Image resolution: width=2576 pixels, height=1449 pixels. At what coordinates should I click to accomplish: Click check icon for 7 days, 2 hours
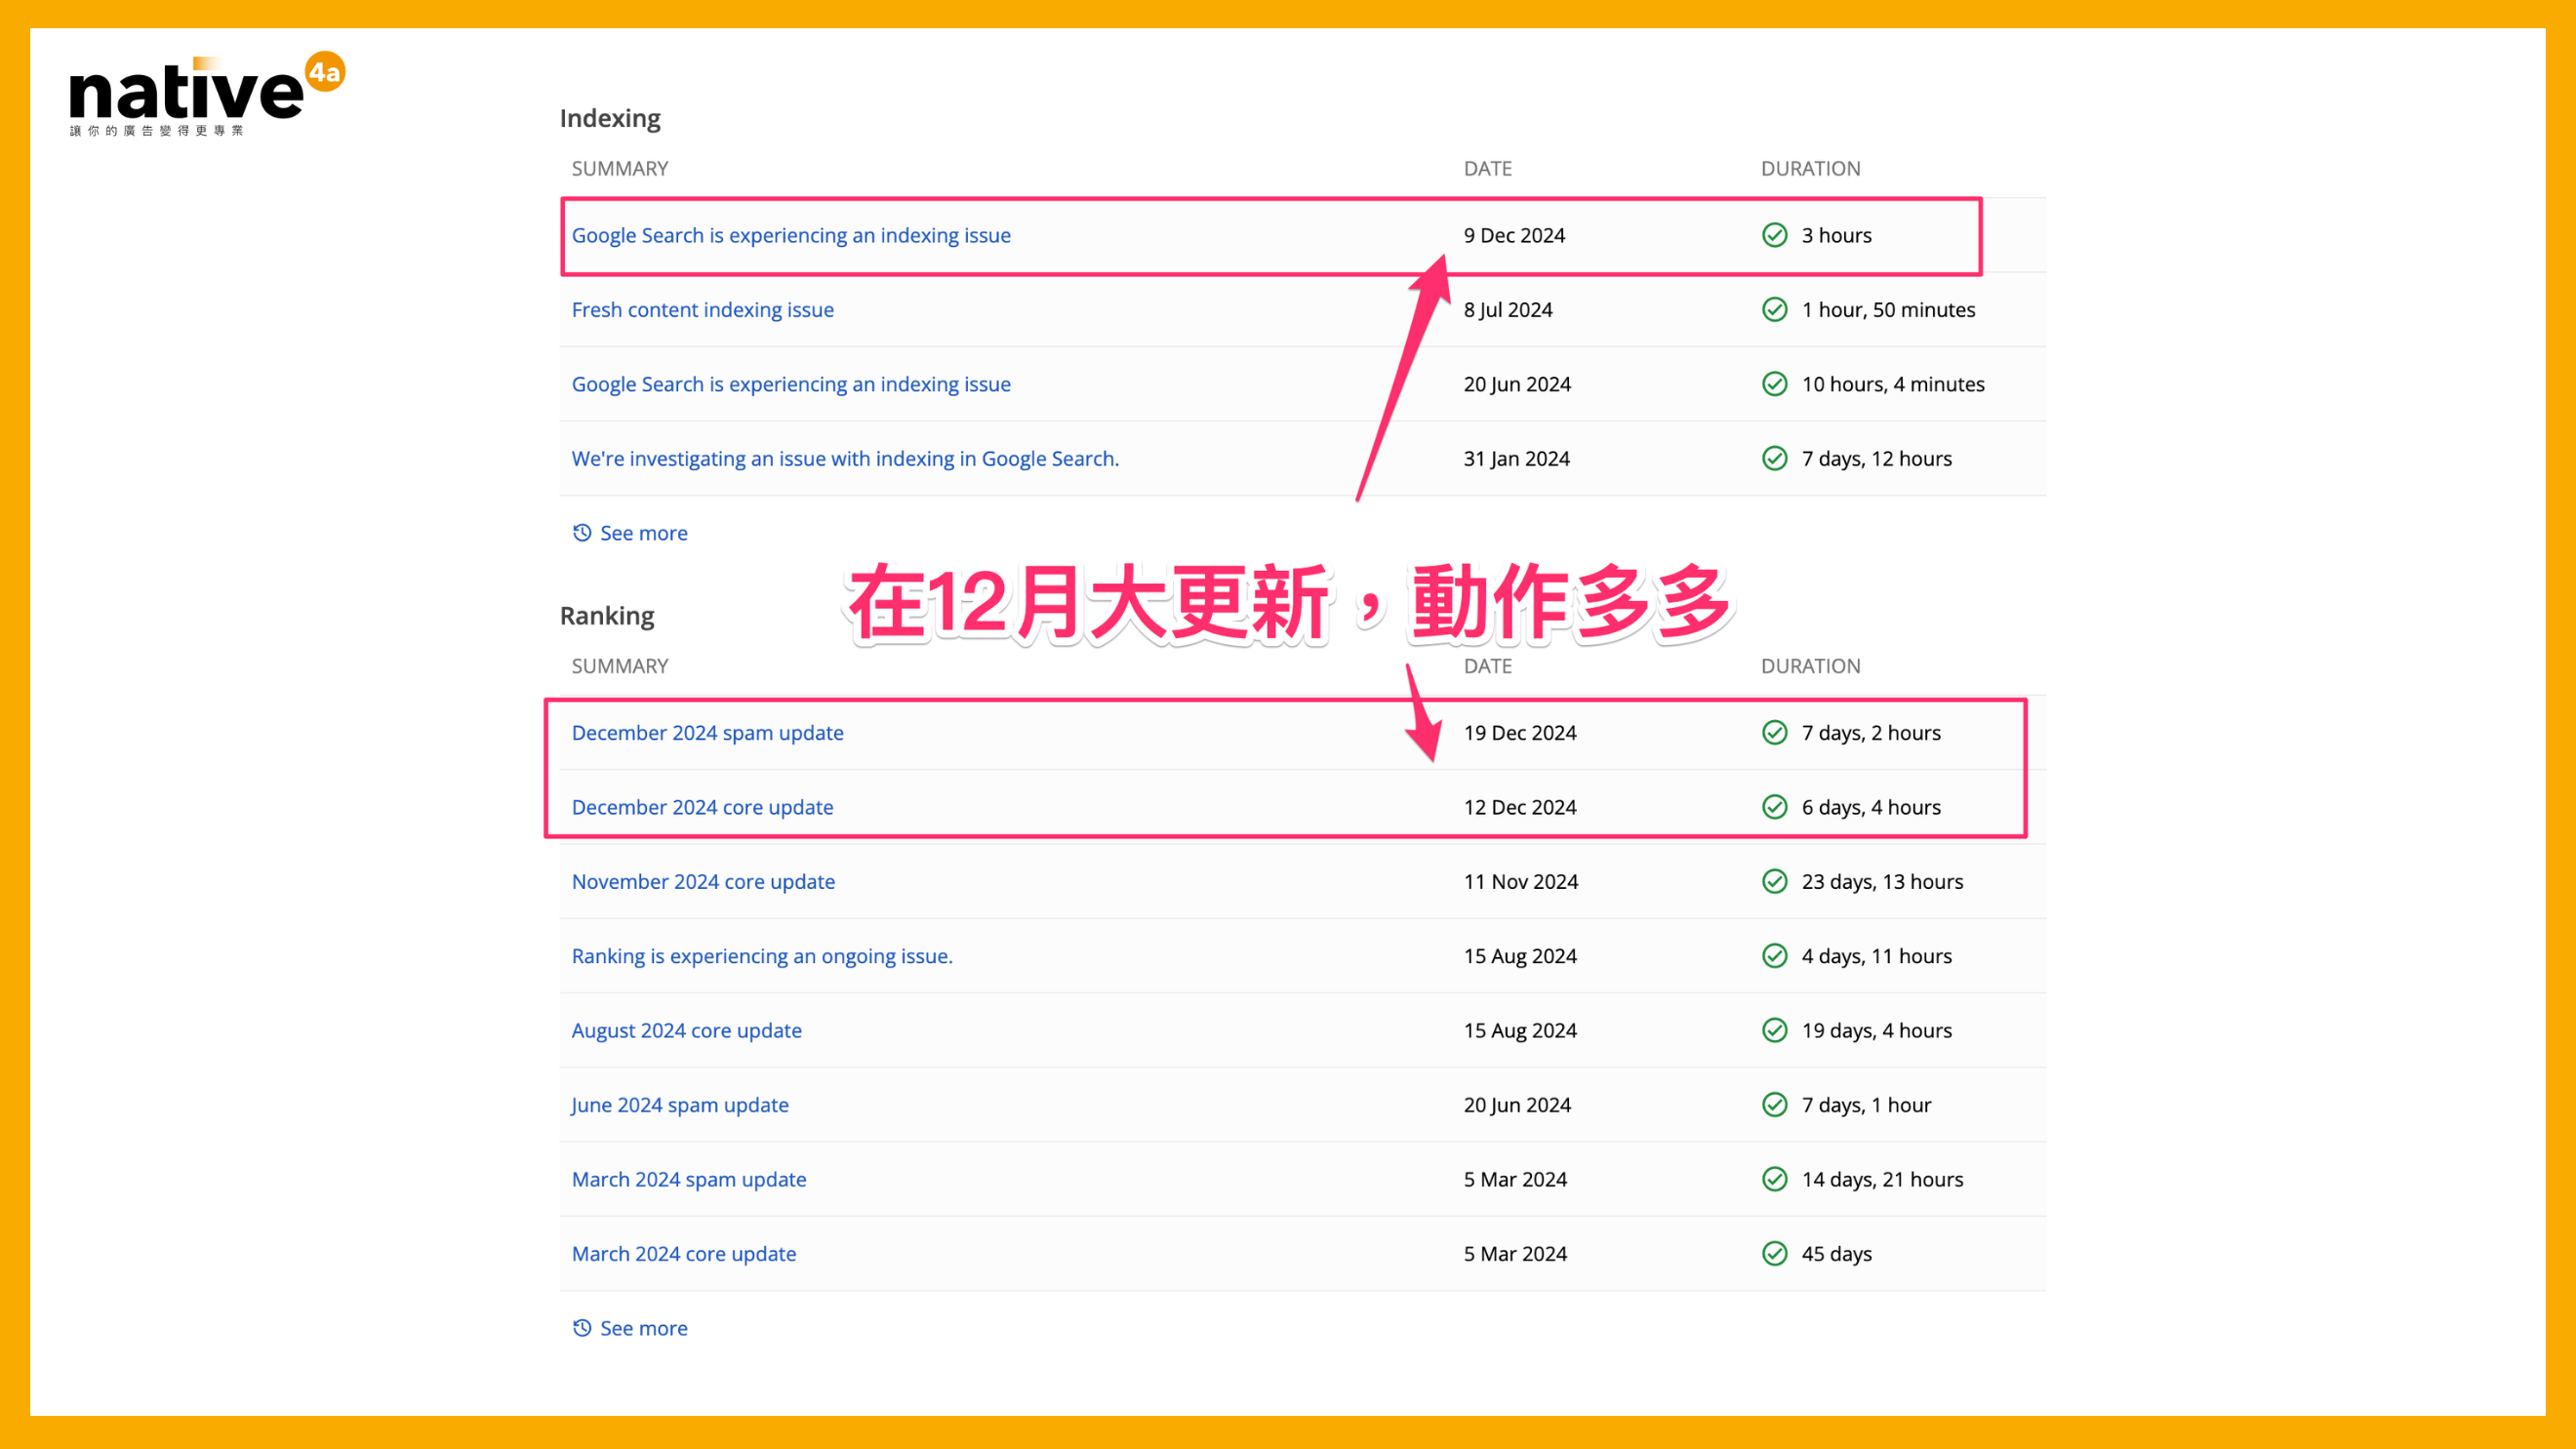pyautogui.click(x=1774, y=733)
